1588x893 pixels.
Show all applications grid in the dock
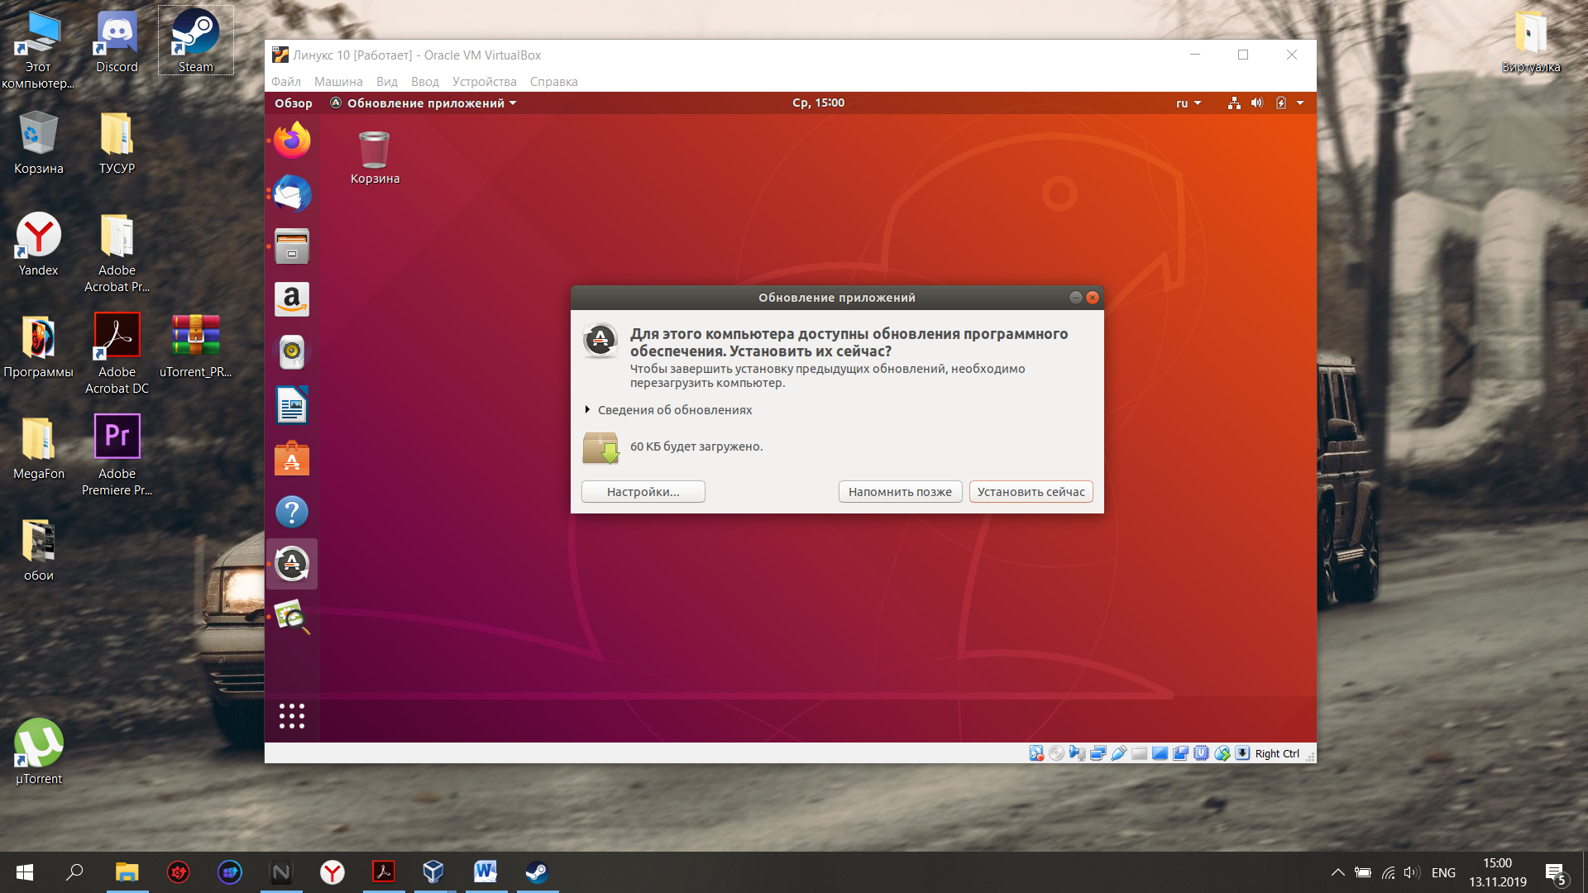tap(292, 716)
